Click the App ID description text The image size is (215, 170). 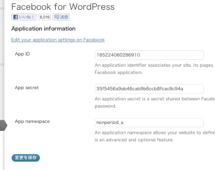click(155, 69)
